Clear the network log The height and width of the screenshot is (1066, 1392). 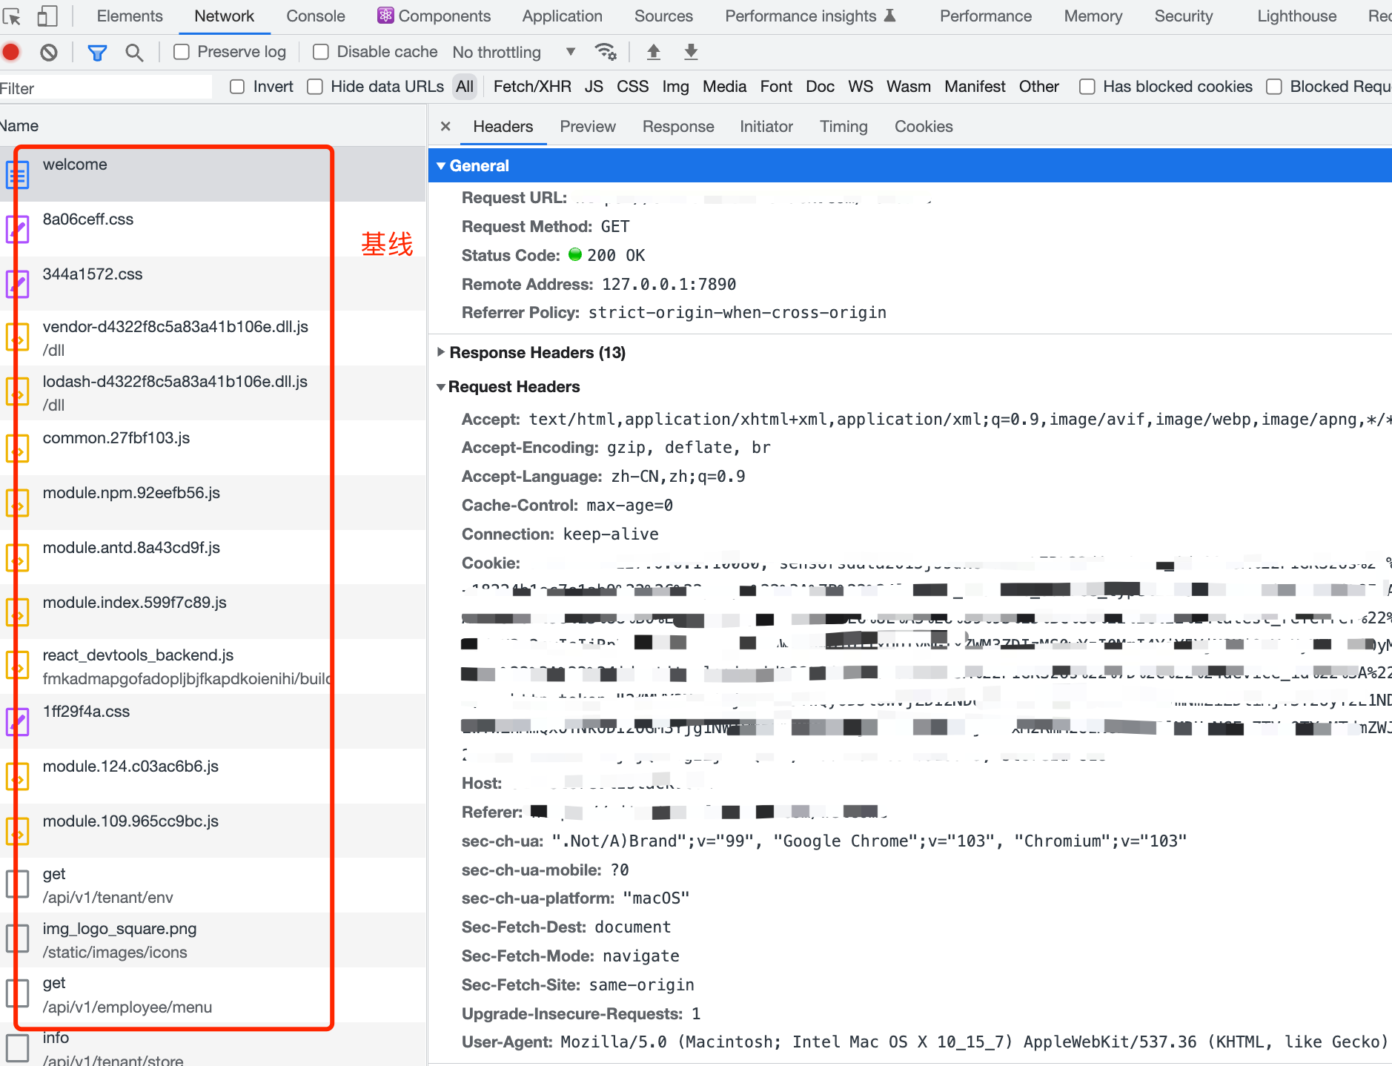pos(49,52)
